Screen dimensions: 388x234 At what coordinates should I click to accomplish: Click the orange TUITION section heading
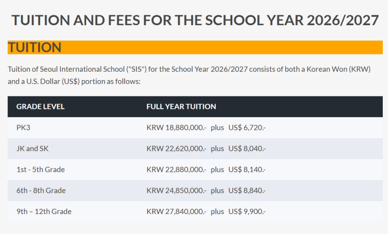pyautogui.click(x=35, y=48)
